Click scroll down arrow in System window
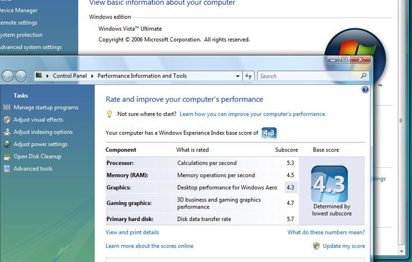This screenshot has height=262, width=412. pos(401,251)
